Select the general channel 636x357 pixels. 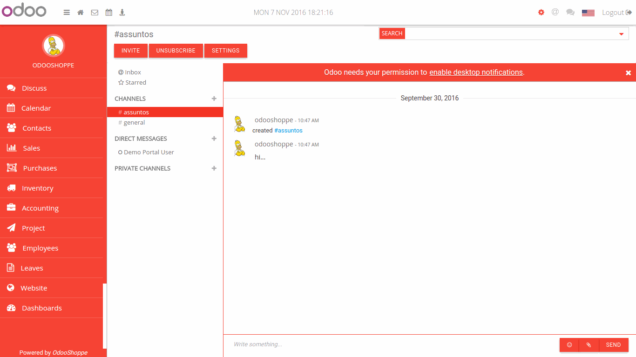pyautogui.click(x=165, y=122)
